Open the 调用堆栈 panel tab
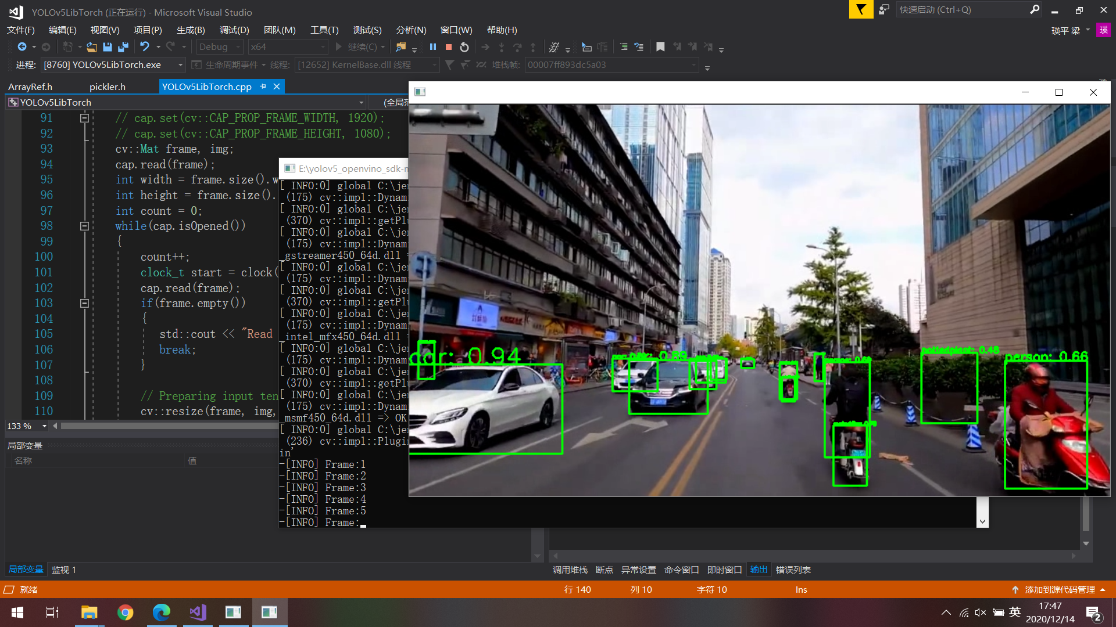 point(570,570)
